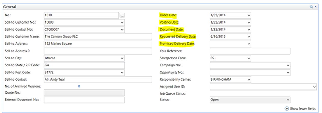Click the magnifier icon in General header
Screen dimensions: 322x113
tap(311, 7)
